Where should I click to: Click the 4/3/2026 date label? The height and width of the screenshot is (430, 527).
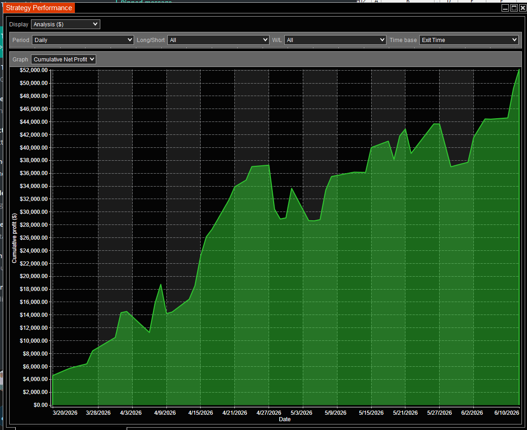click(131, 413)
